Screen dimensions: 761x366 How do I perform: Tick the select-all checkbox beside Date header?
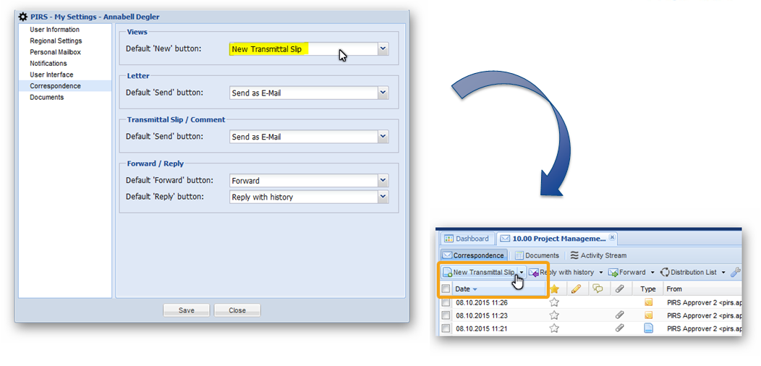point(446,289)
